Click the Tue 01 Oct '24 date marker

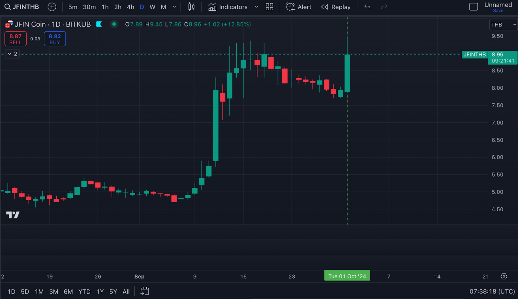coord(347,276)
